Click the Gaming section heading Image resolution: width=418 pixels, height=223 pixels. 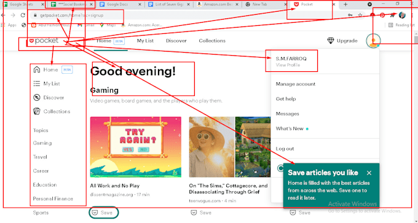104,90
